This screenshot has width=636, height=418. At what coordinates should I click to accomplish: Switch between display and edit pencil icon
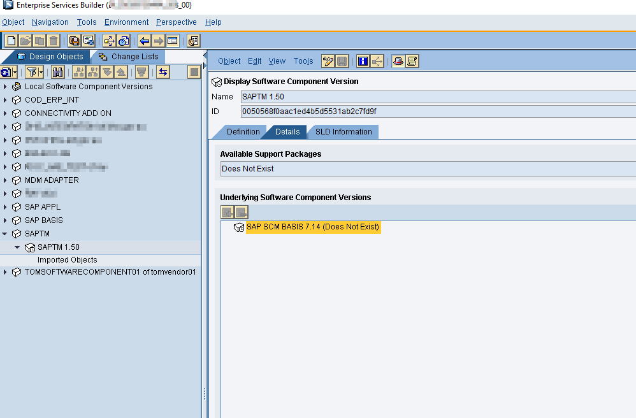pos(328,61)
